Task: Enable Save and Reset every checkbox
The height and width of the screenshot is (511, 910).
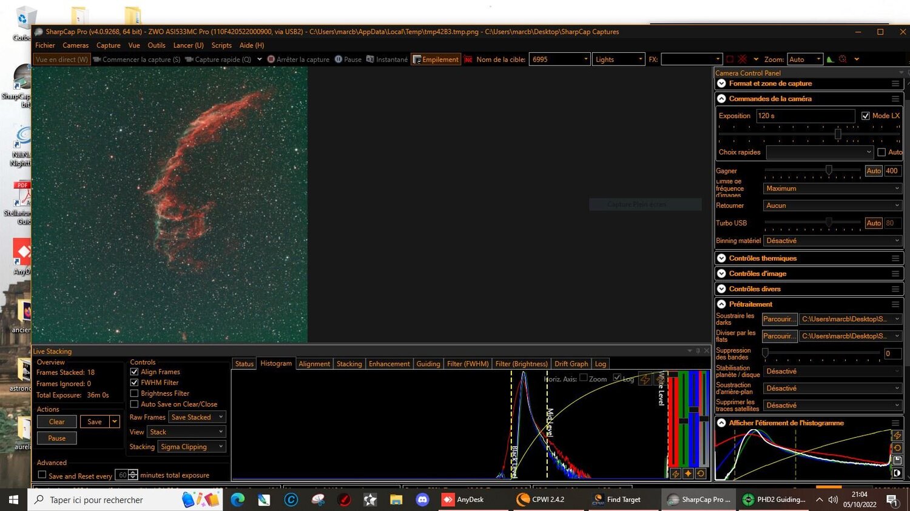Action: pyautogui.click(x=42, y=475)
